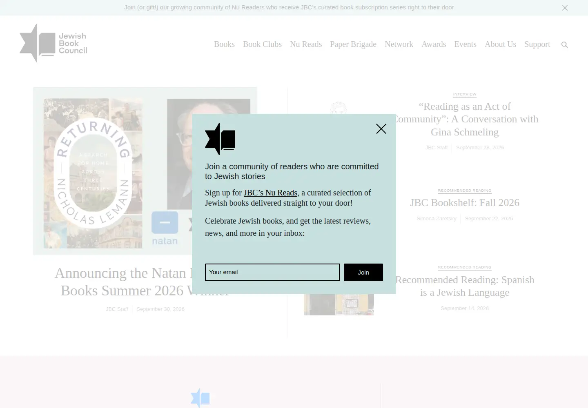588x408 pixels.
Task: Click the date September 28, 2026
Action: pyautogui.click(x=480, y=148)
